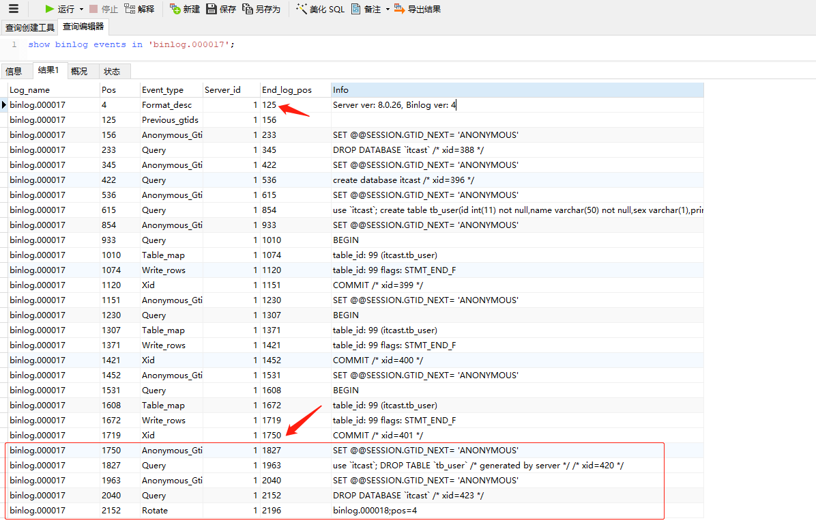
Task: Open the hamburger menu icon
Action: (14, 8)
